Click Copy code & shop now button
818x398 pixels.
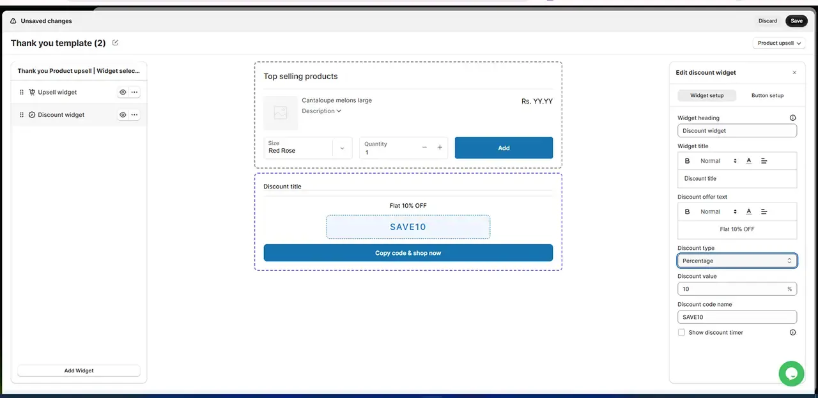point(408,253)
